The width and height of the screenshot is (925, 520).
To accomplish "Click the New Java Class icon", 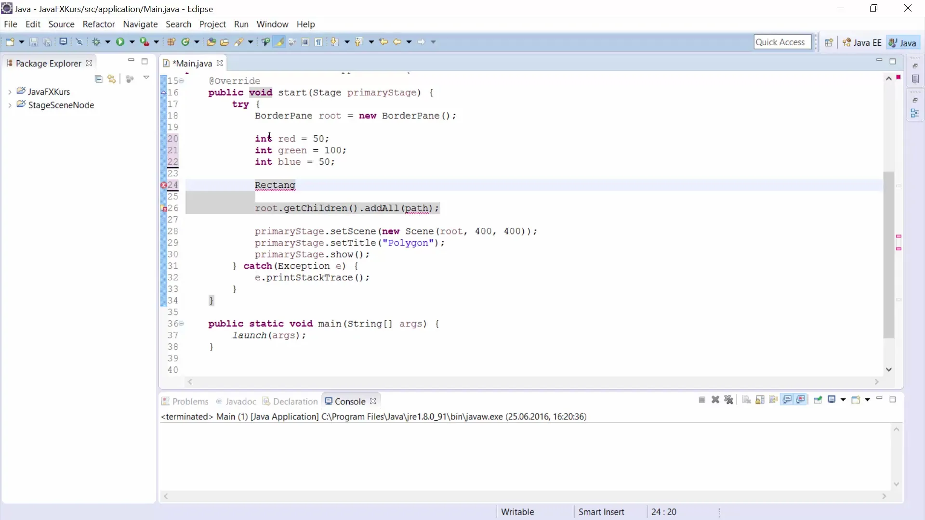I will point(185,42).
